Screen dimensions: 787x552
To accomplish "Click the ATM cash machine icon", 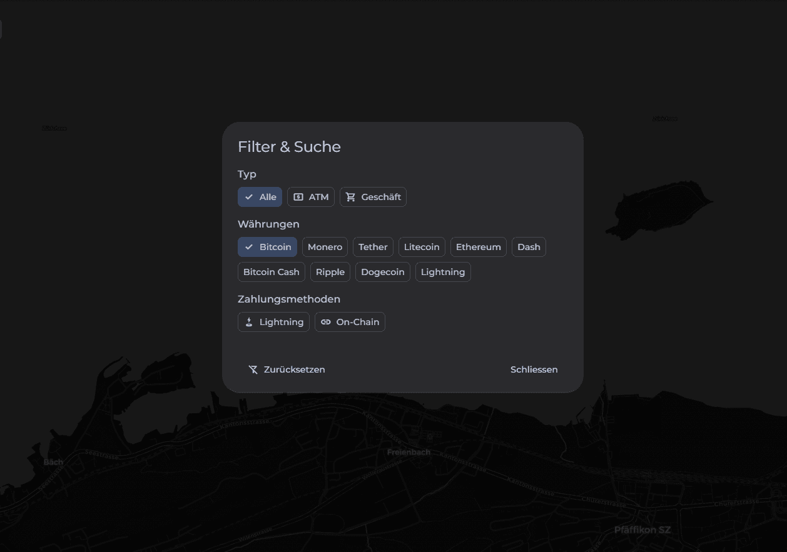I will pyautogui.click(x=298, y=197).
